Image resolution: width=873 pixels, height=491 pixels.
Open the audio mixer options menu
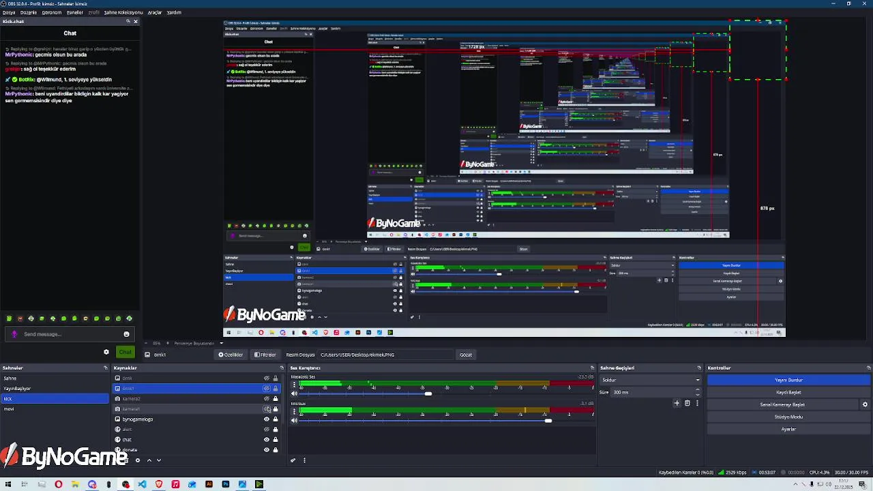(x=304, y=460)
